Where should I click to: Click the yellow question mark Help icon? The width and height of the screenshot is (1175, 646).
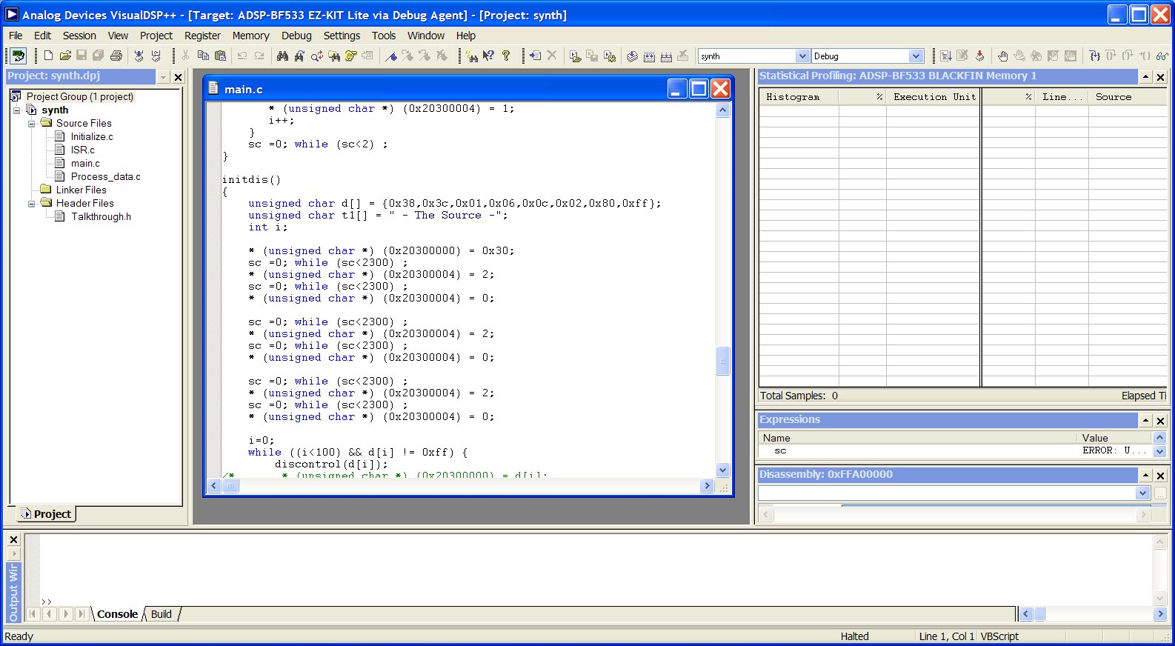coord(506,56)
